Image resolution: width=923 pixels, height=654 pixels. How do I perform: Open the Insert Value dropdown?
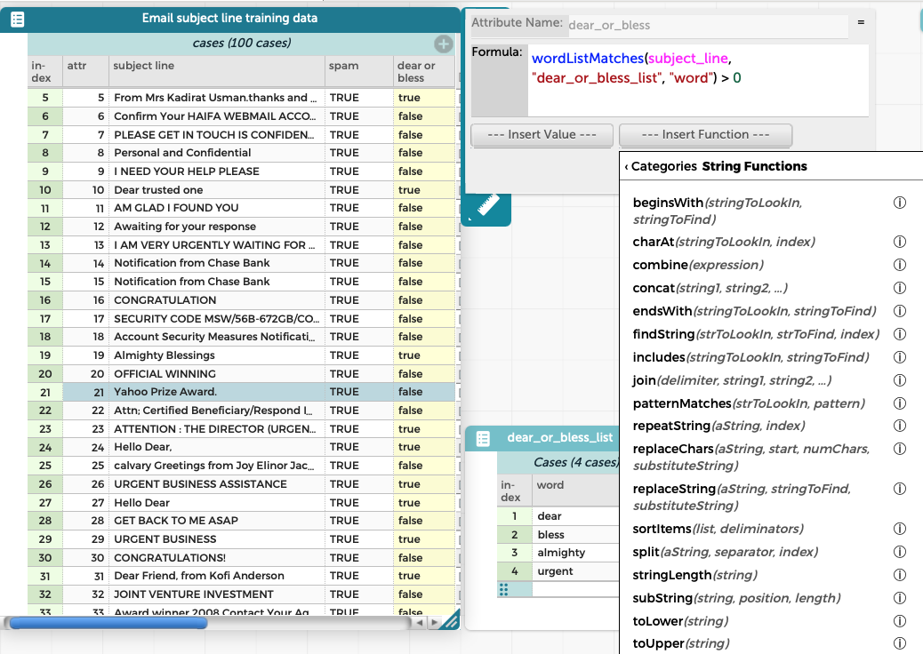coord(542,135)
